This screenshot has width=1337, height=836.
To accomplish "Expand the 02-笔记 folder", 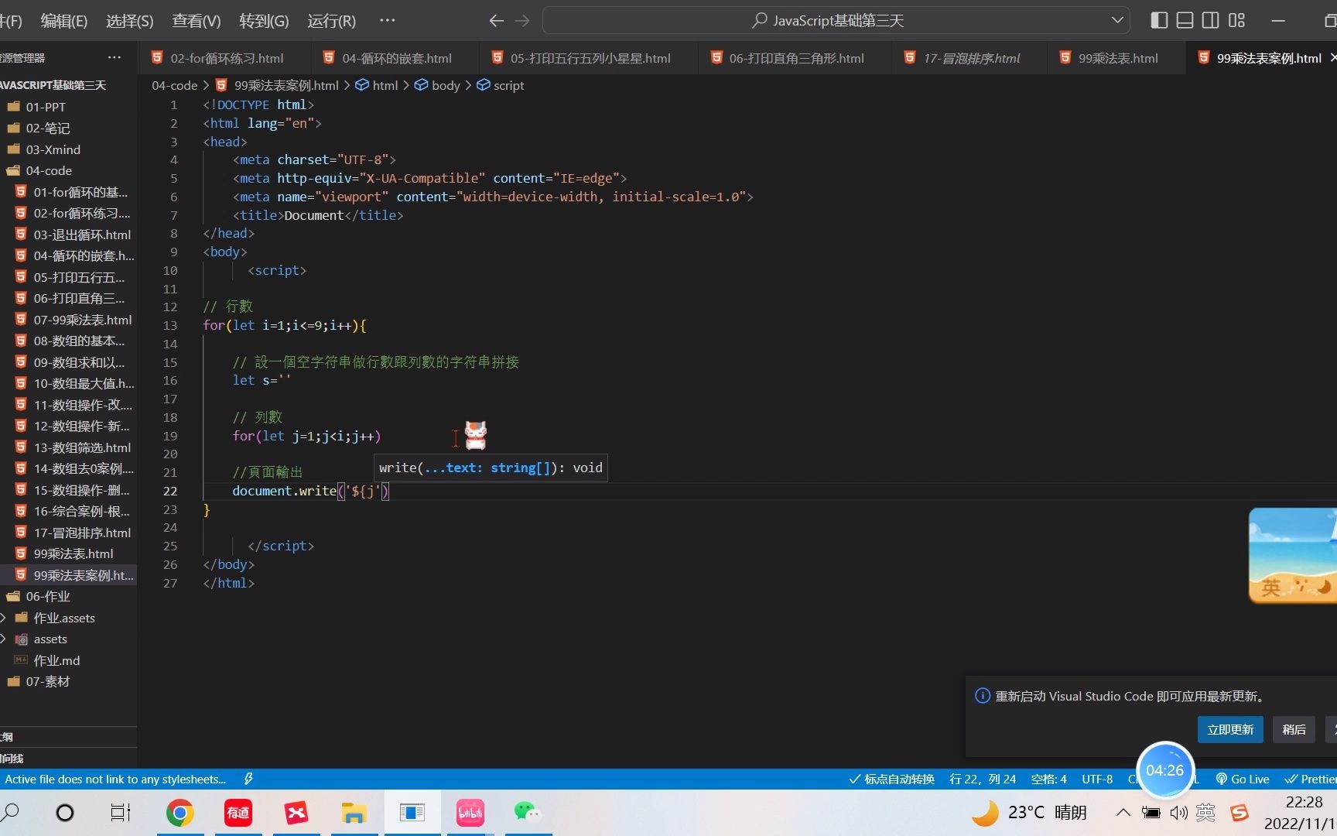I will pos(68,128).
